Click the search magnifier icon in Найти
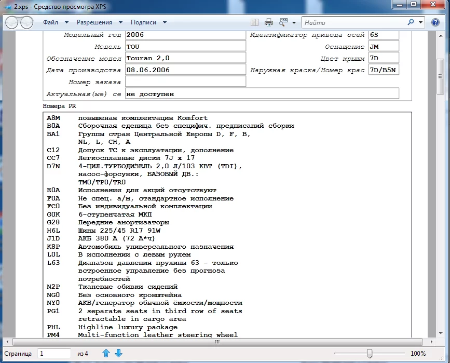 point(411,22)
